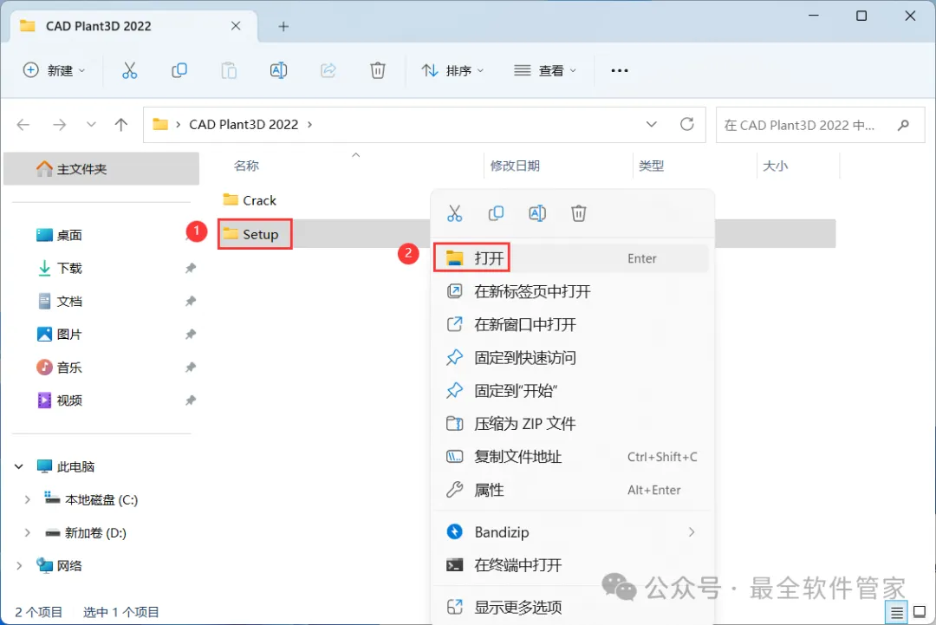Viewport: 936px width, 625px height.
Task: Click the Delete icon in context menu
Action: click(578, 213)
